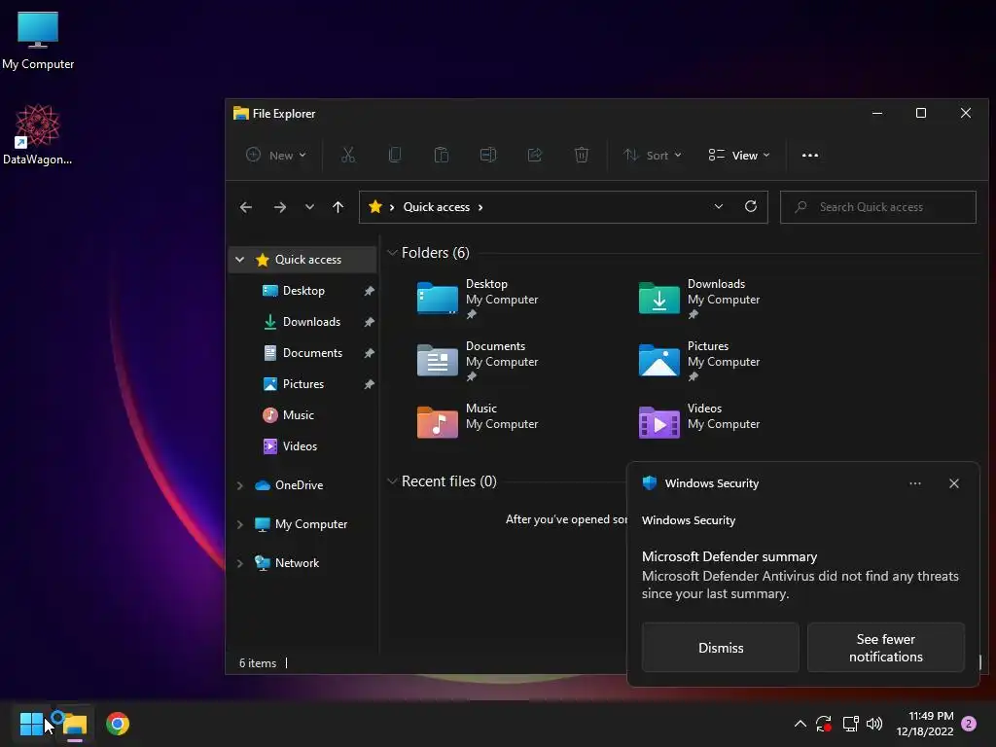Viewport: 996px width, 747px height.
Task: Click the chevron after Quick access breadcrumb
Action: pos(480,207)
